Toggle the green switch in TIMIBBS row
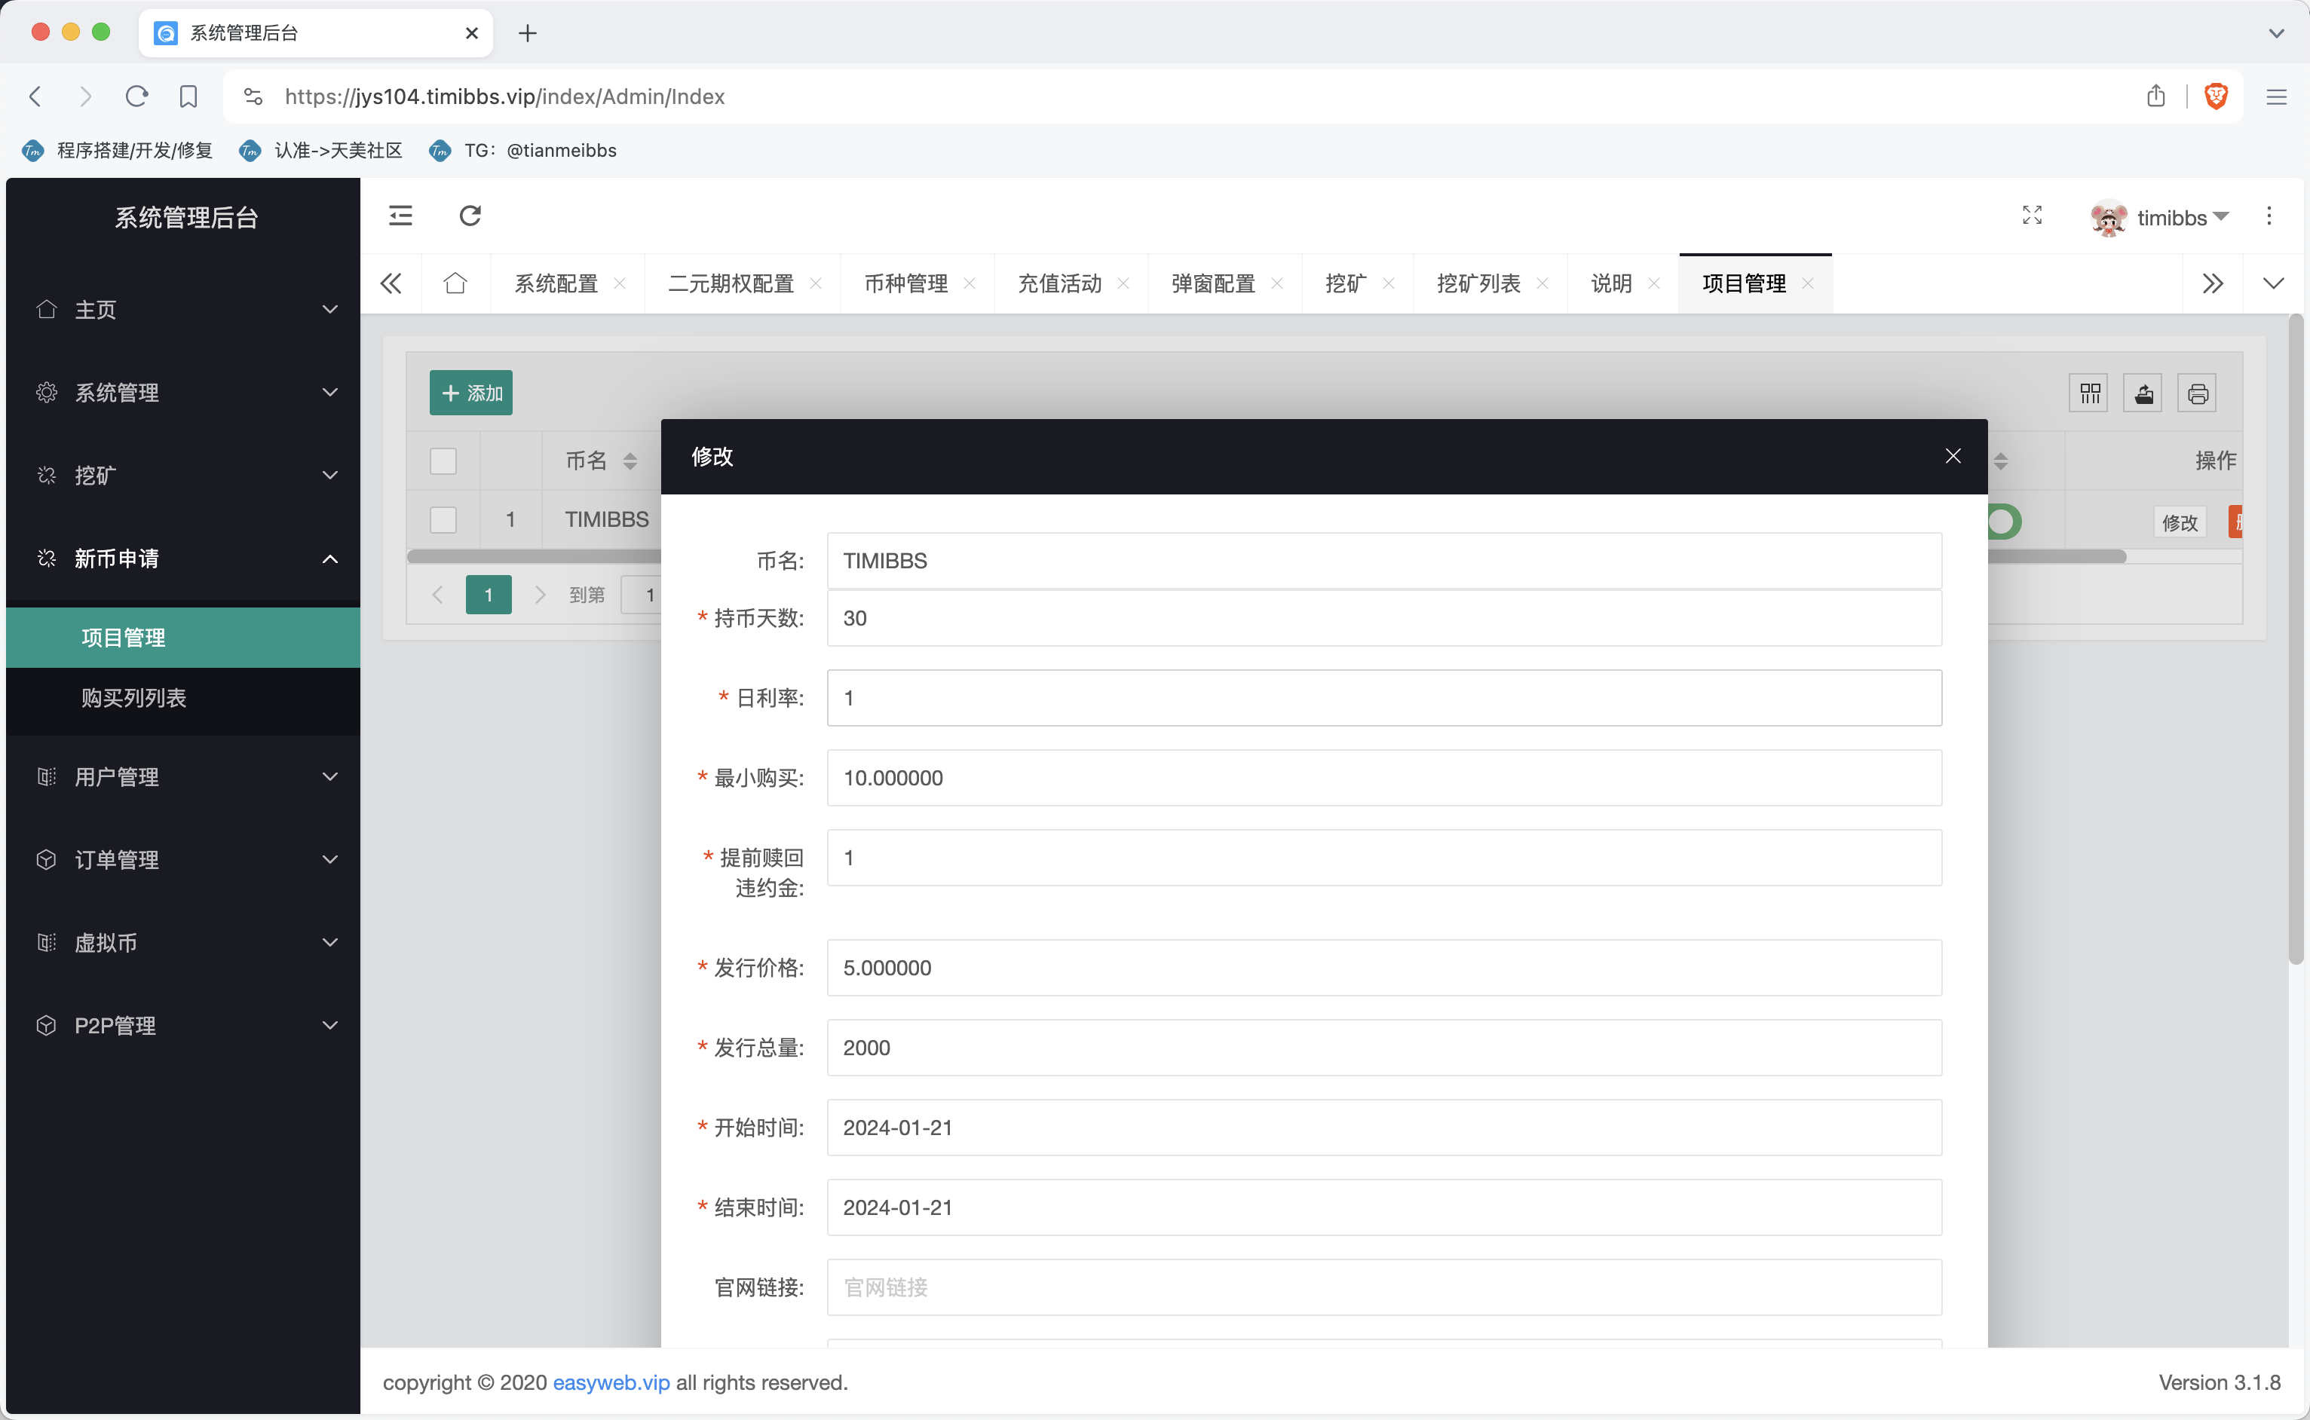 2004,522
